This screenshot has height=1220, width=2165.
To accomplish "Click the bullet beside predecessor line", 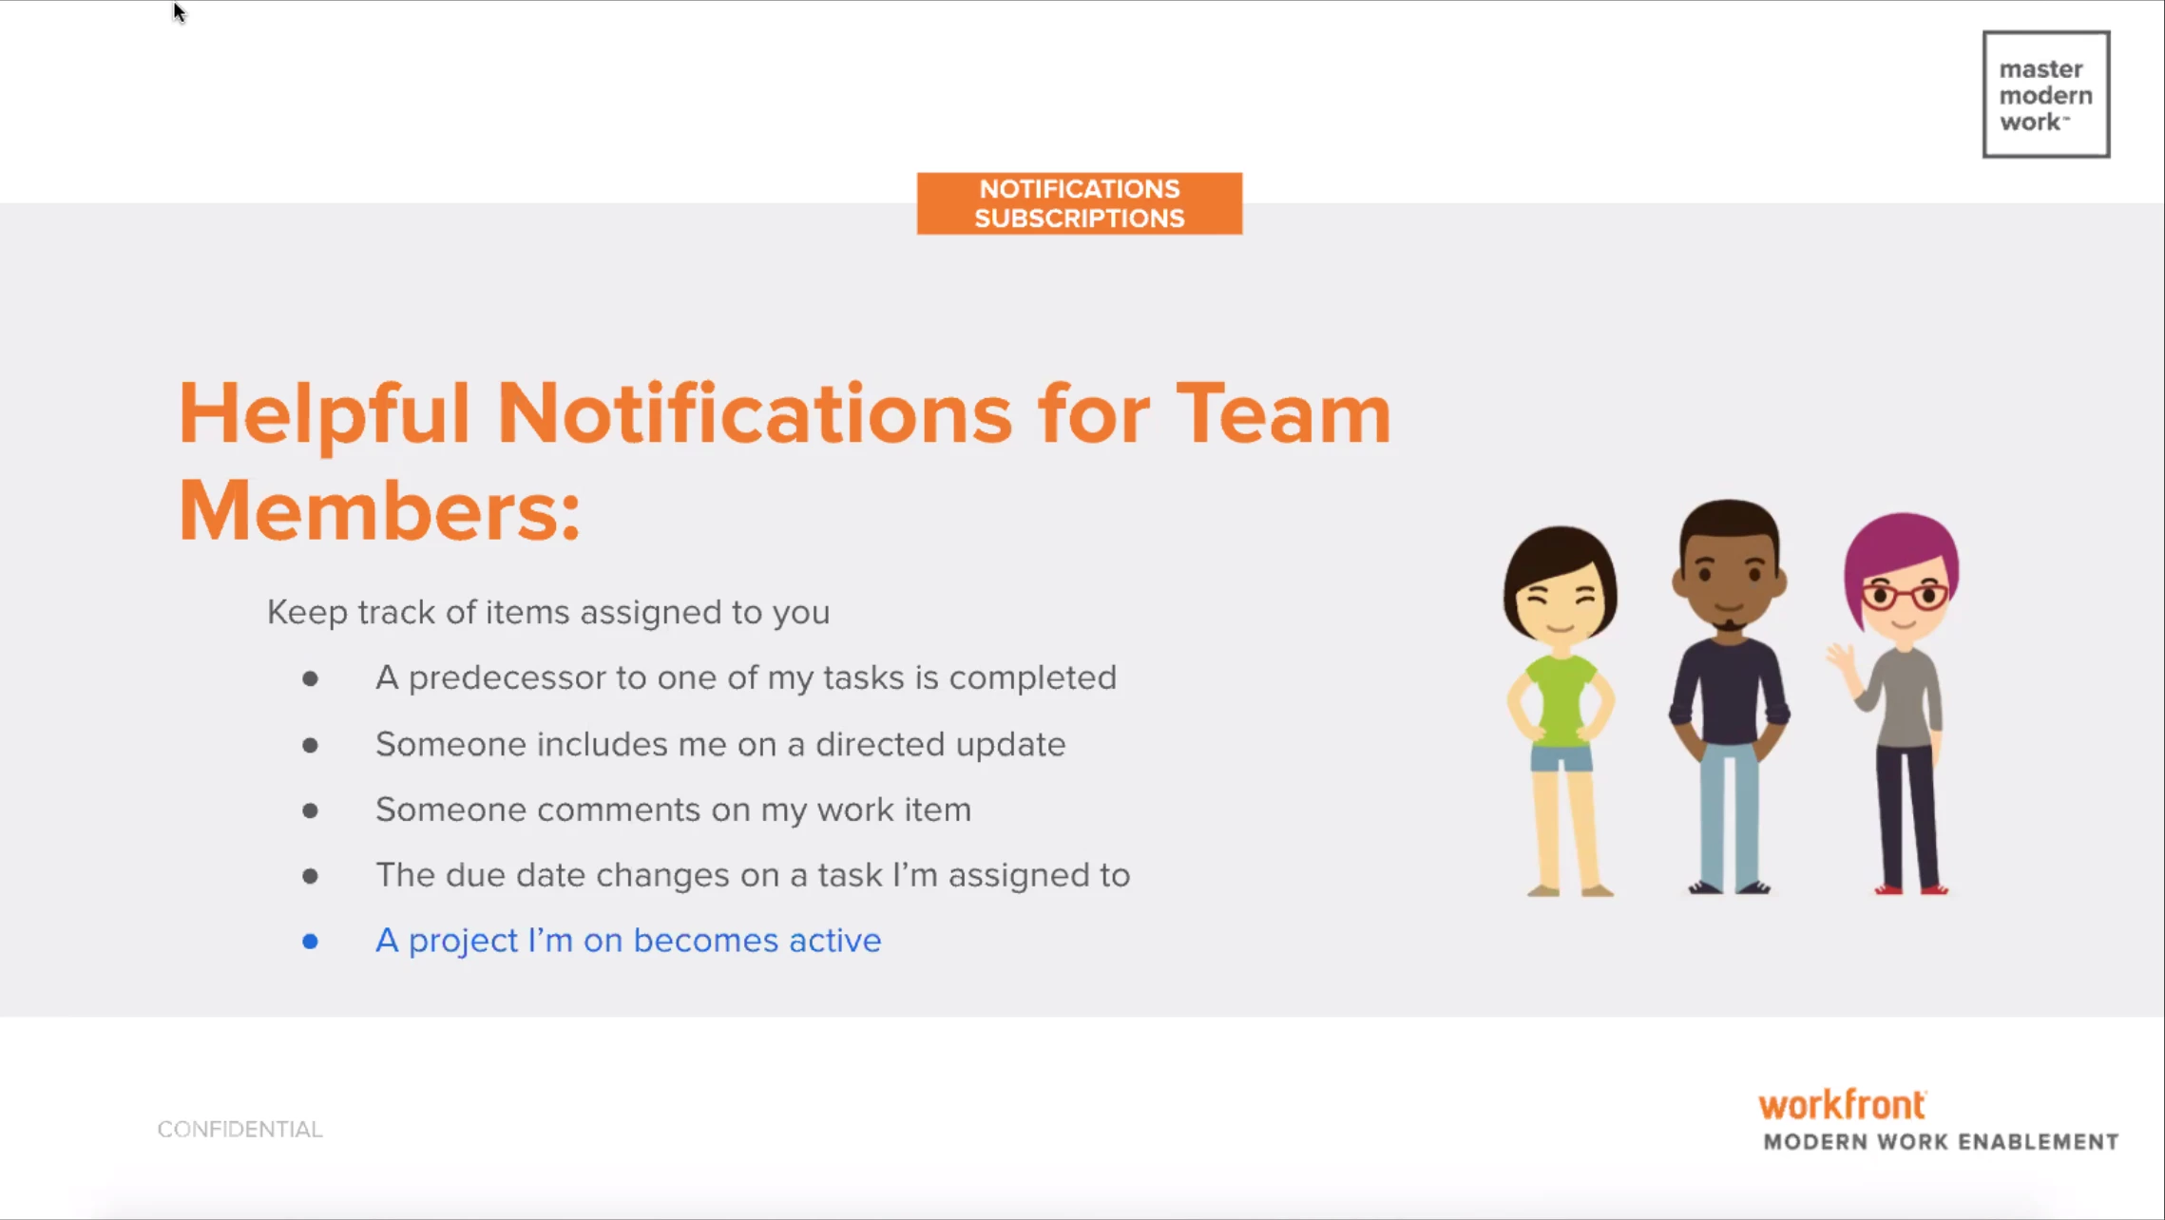I will tap(310, 678).
